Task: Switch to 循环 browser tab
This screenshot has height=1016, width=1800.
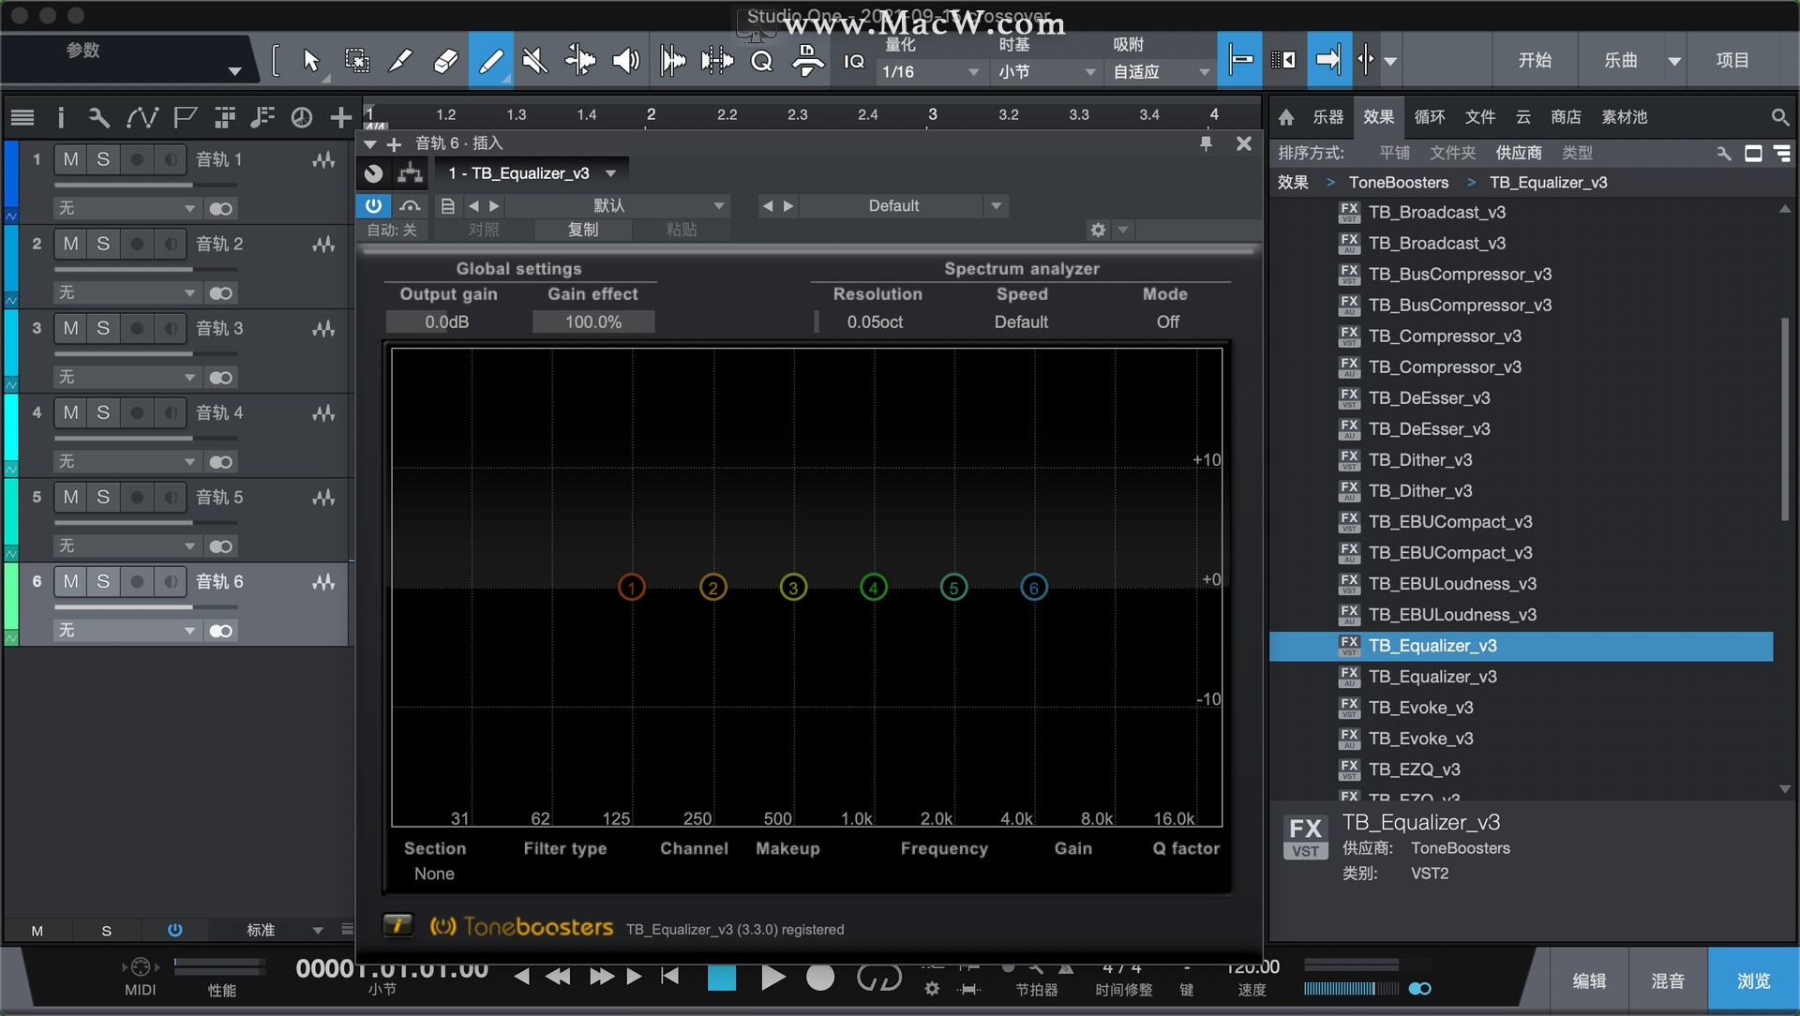Action: click(x=1429, y=117)
